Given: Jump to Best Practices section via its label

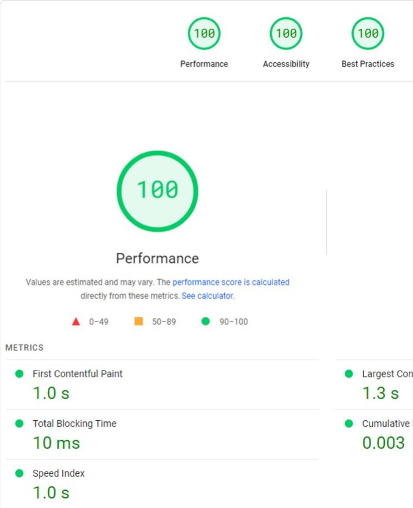Looking at the screenshot, I should point(368,64).
